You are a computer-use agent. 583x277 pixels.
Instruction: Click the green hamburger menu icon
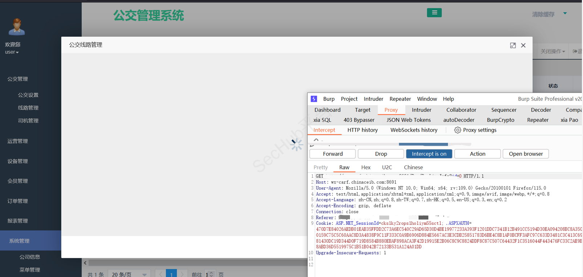click(434, 13)
